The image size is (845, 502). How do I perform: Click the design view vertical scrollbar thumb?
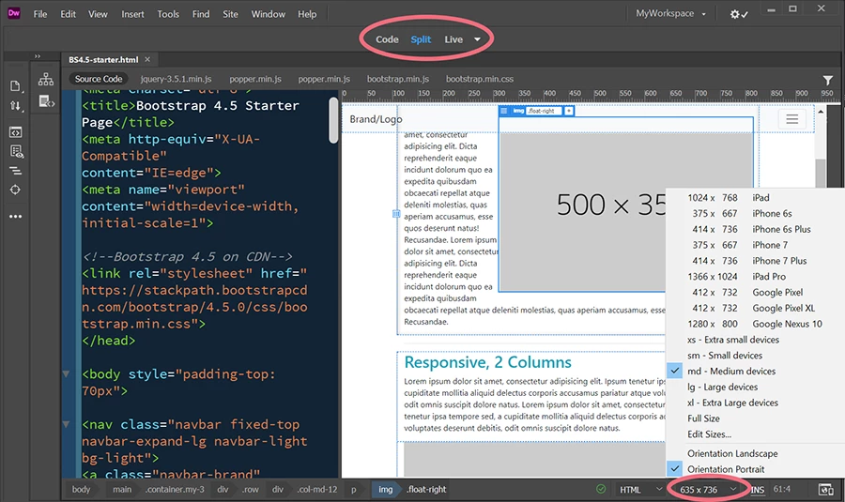pyautogui.click(x=821, y=173)
